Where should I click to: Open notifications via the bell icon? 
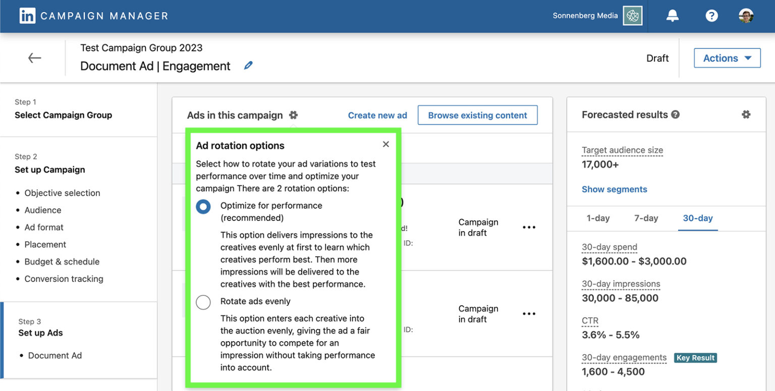(673, 16)
